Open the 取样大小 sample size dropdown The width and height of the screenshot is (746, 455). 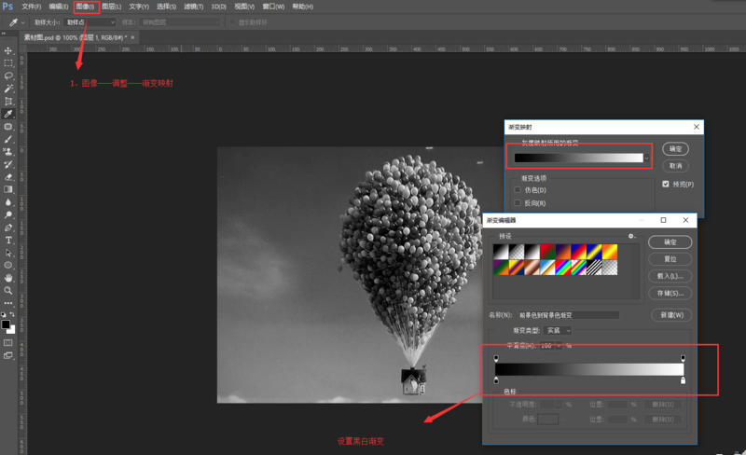click(x=90, y=21)
